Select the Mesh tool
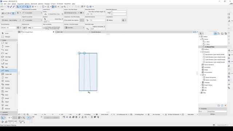The height and width of the screenshot is (131, 233). click(x=7, y=95)
